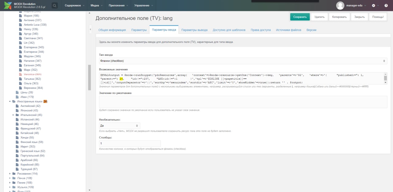
Task: Collapse the Иностранные языки folder
Action: point(10,101)
